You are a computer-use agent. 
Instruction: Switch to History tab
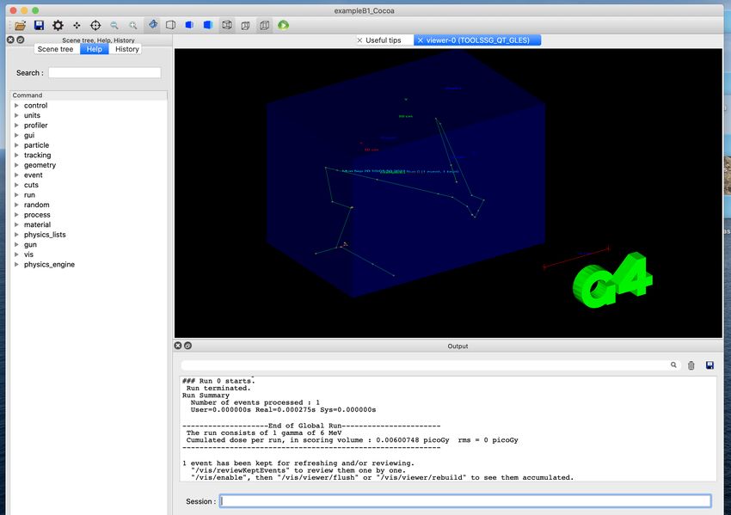click(126, 49)
